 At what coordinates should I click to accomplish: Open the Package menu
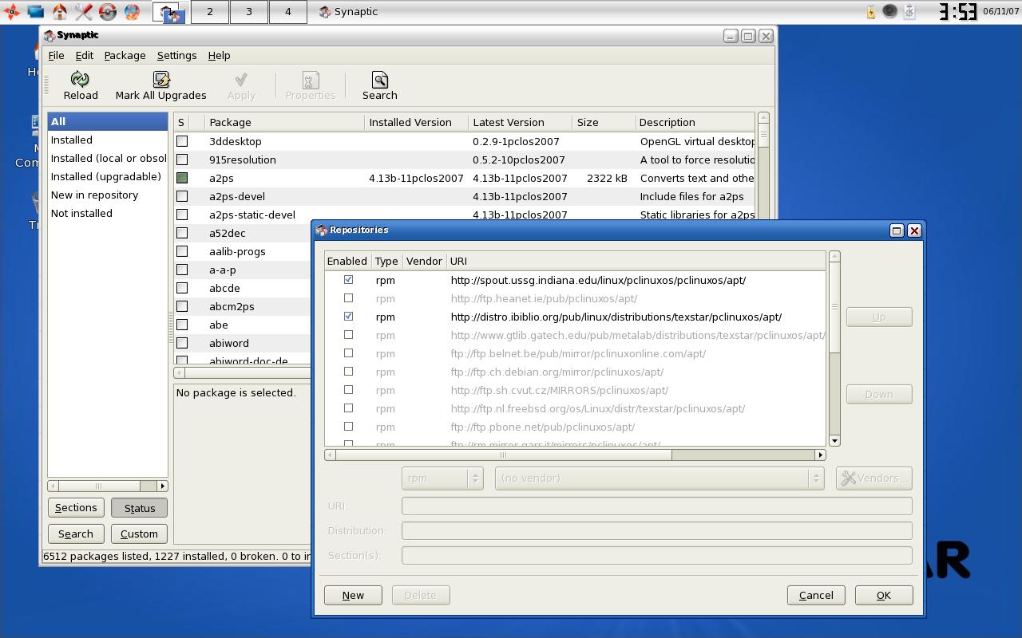(125, 55)
